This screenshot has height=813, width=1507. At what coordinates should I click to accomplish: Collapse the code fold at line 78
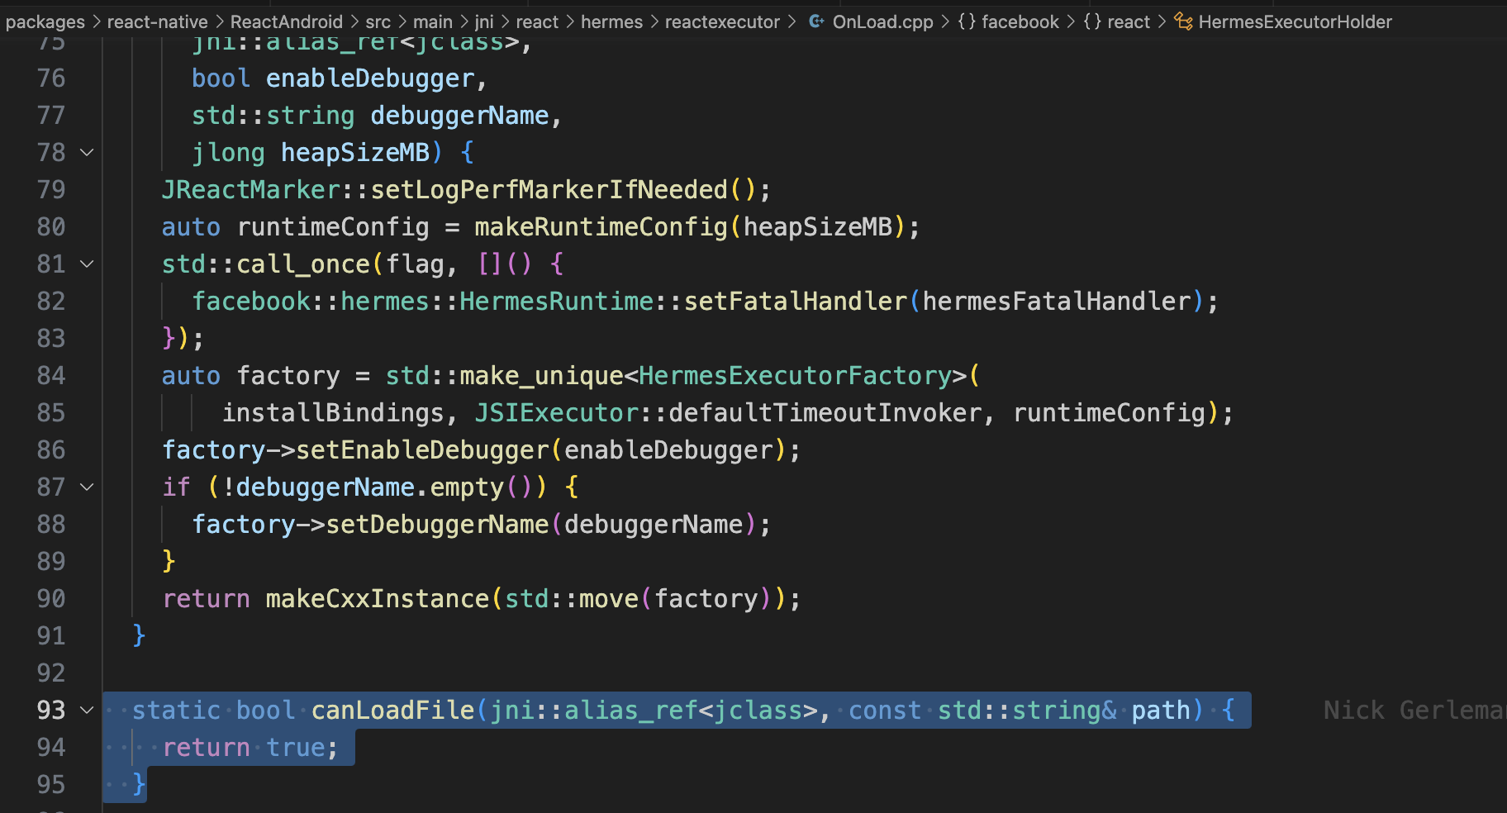coord(87,152)
